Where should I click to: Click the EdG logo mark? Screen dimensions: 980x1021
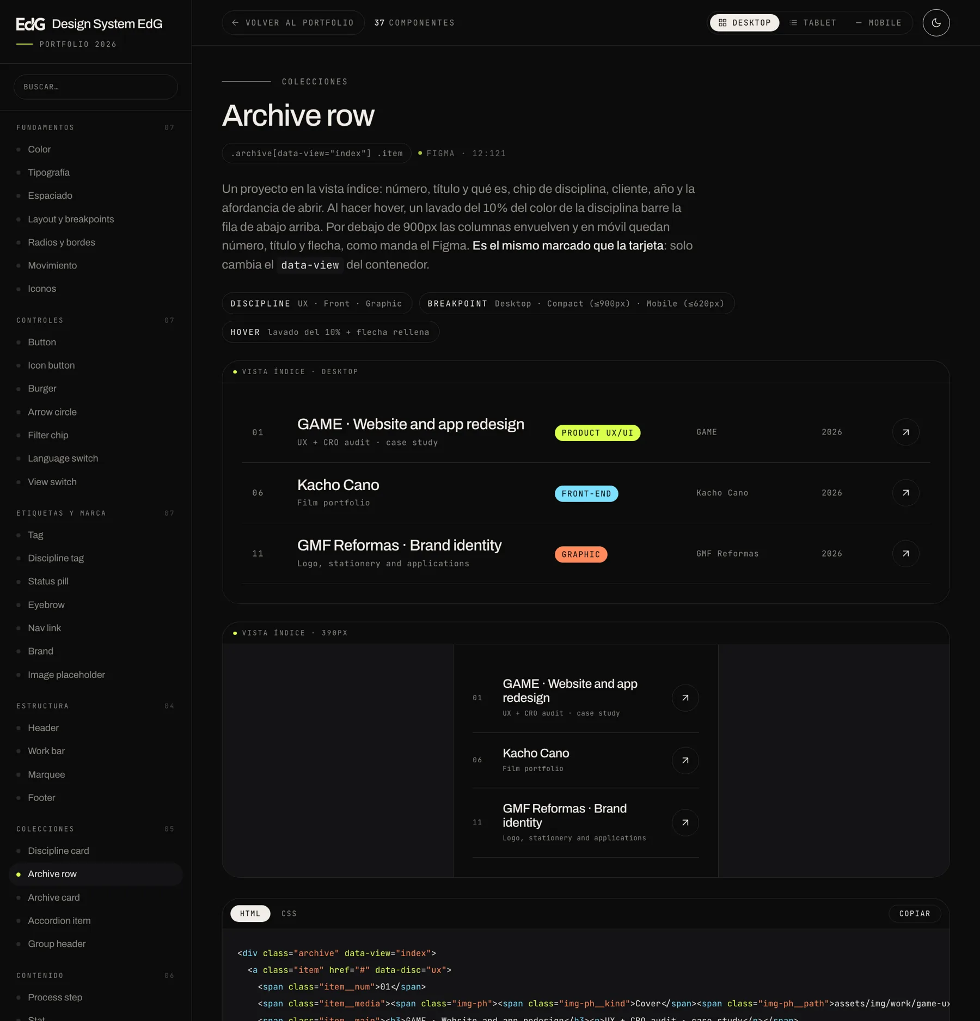(x=30, y=24)
